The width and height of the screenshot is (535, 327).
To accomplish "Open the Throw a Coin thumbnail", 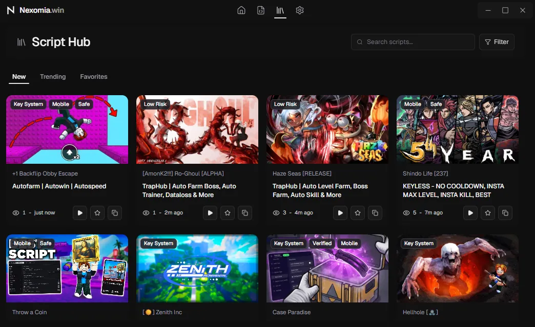I will pyautogui.click(x=67, y=269).
